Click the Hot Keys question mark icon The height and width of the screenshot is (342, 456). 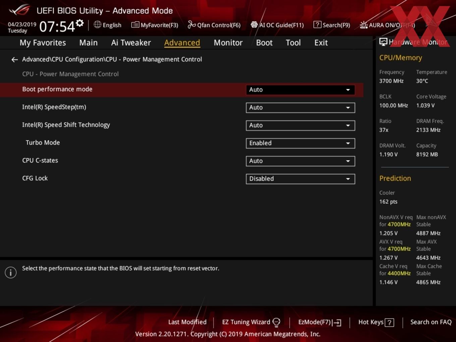(389, 323)
